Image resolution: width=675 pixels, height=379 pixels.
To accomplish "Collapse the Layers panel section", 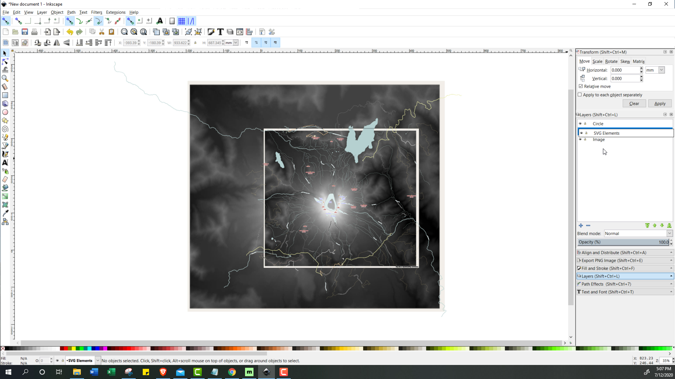I will click(x=671, y=276).
